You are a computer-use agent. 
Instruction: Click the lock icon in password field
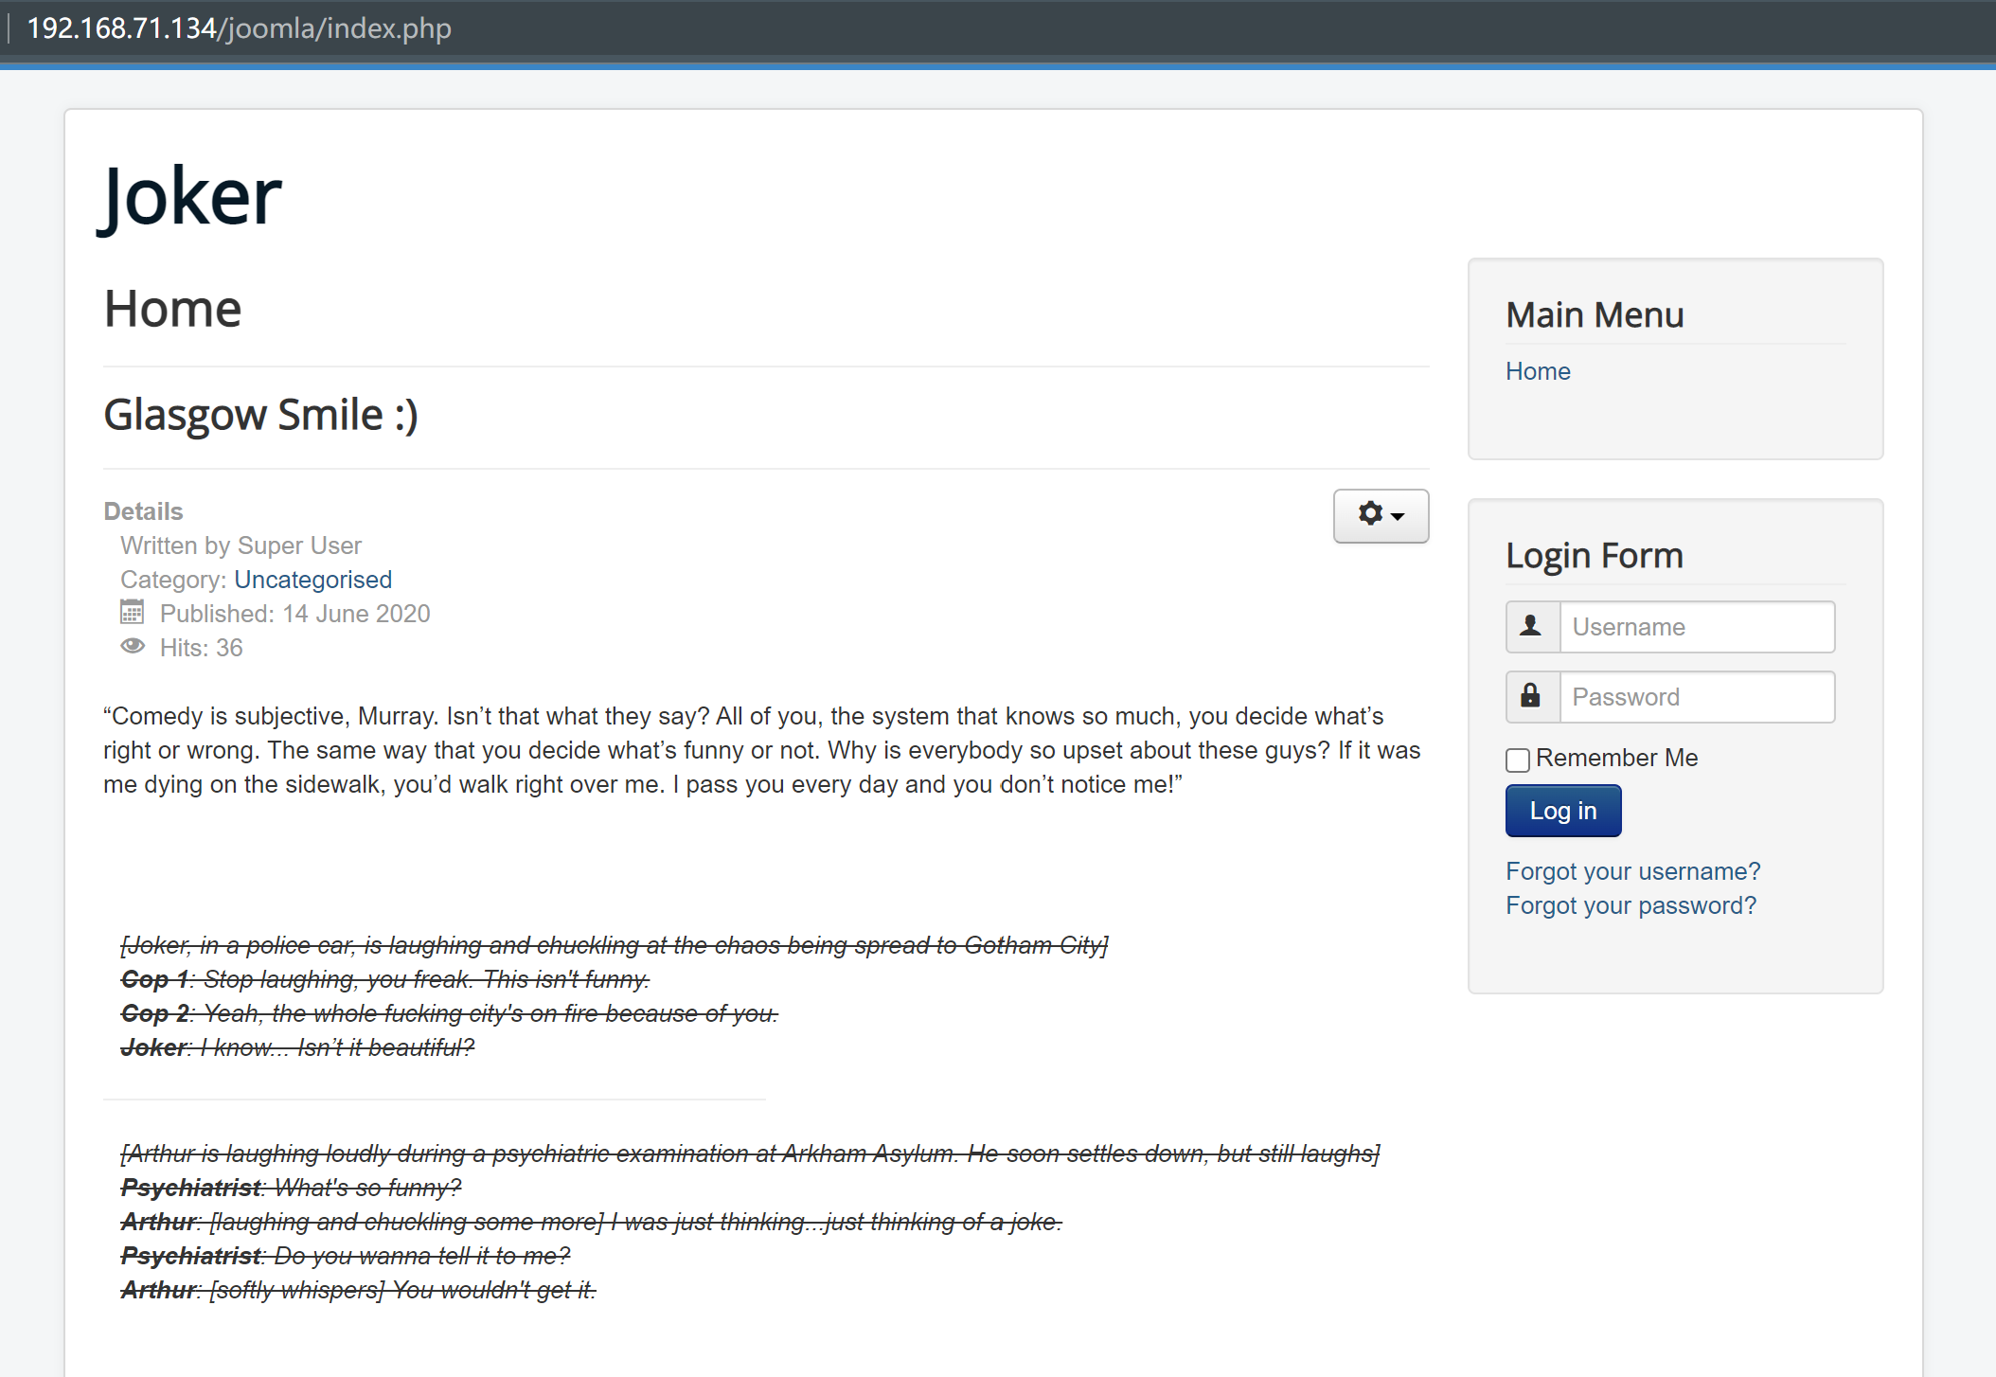[1530, 696]
